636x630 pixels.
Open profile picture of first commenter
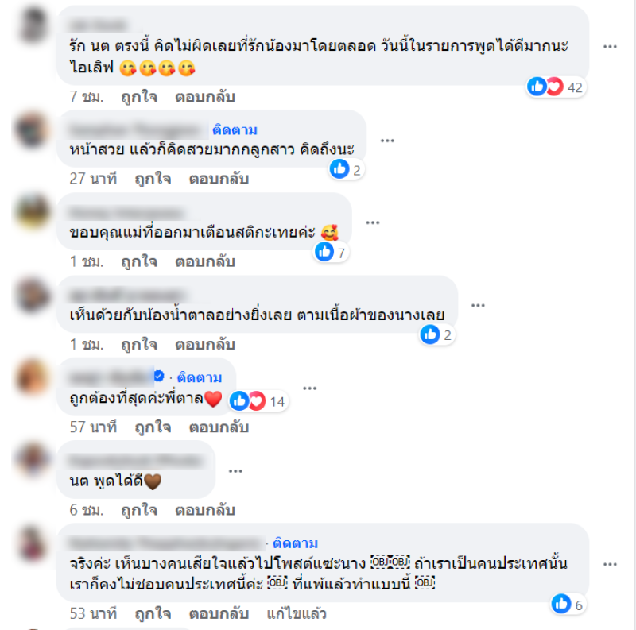click(33, 25)
